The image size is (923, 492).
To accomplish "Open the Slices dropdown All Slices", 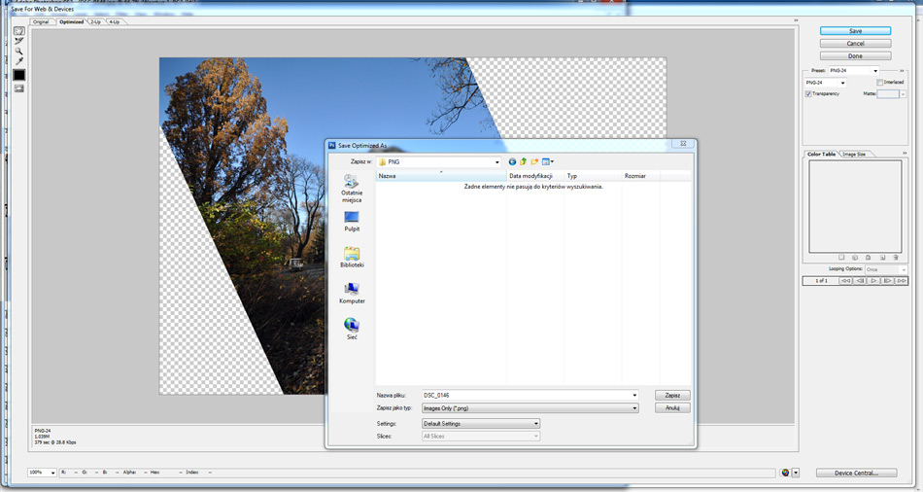I will point(480,436).
